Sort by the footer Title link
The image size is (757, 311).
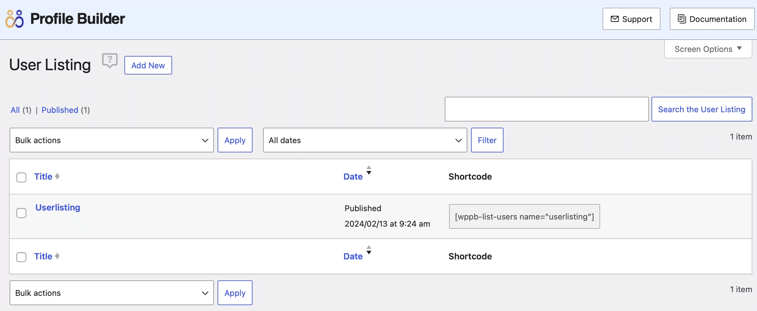(x=43, y=256)
